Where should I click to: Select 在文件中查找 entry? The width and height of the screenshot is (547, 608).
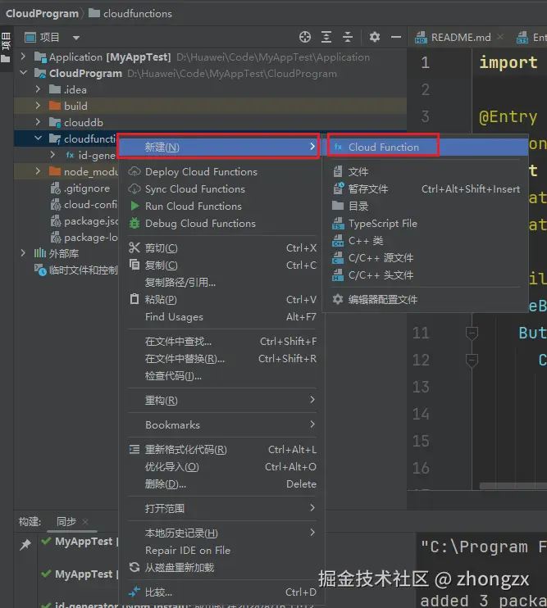tap(222, 341)
